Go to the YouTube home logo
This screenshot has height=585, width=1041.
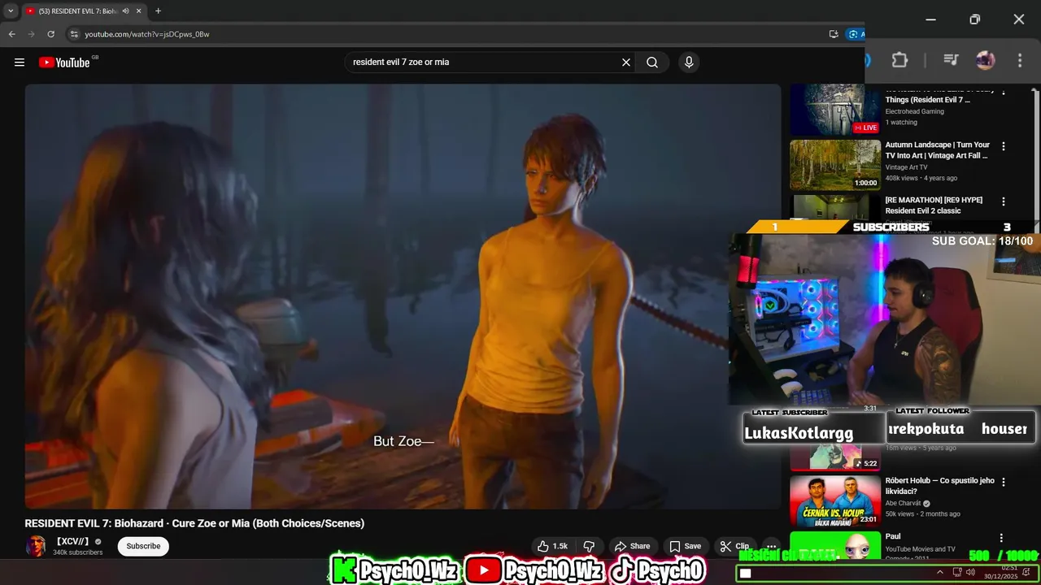point(64,63)
